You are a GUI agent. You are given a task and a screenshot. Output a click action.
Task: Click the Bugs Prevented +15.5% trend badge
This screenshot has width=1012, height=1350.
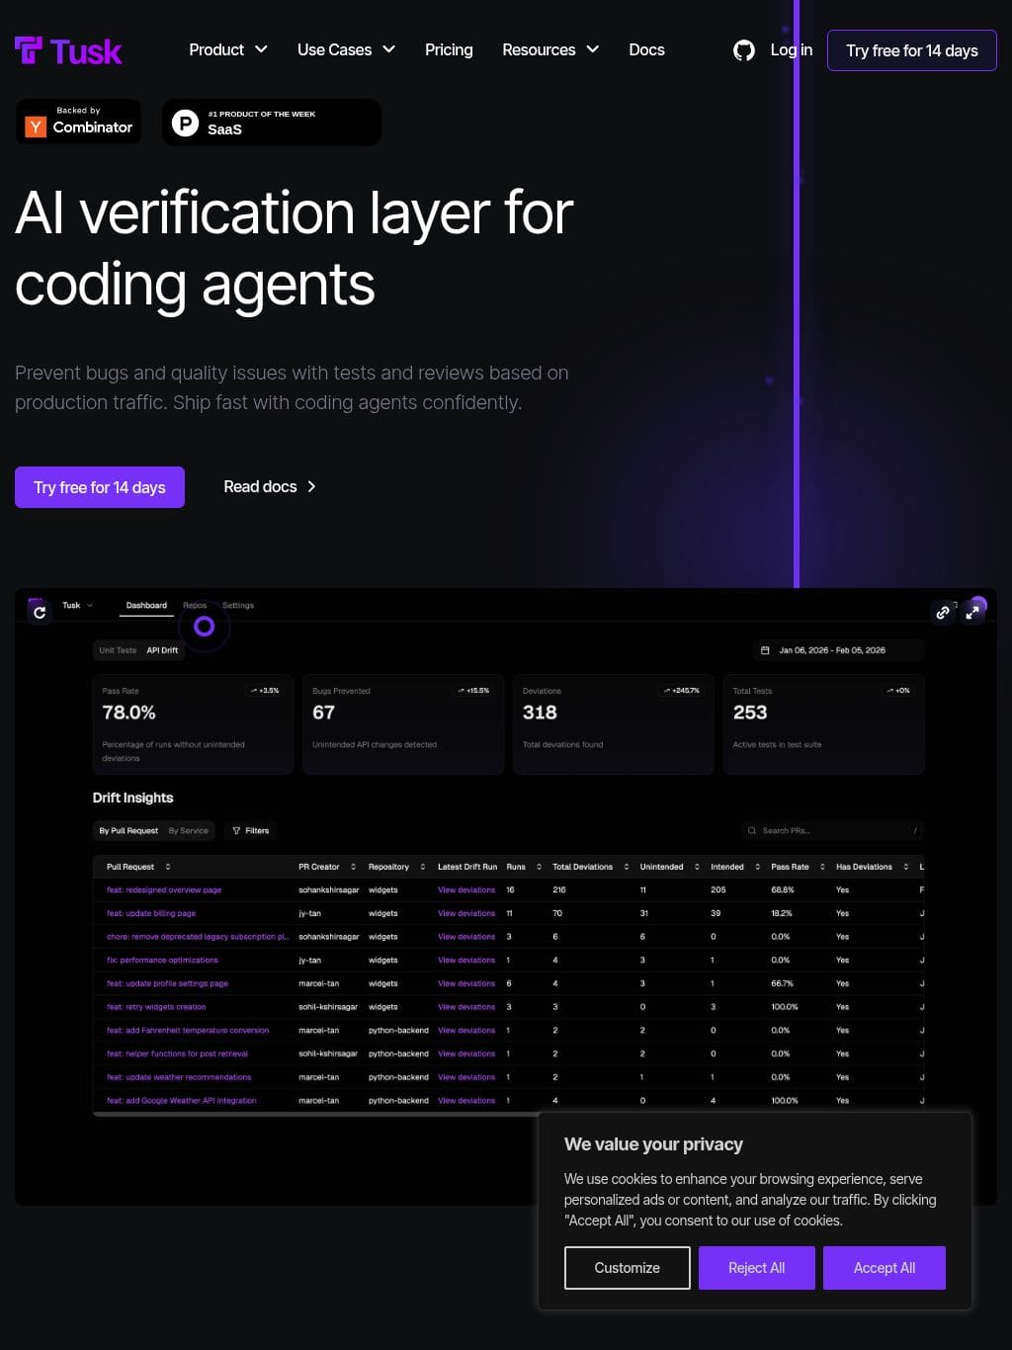(473, 691)
